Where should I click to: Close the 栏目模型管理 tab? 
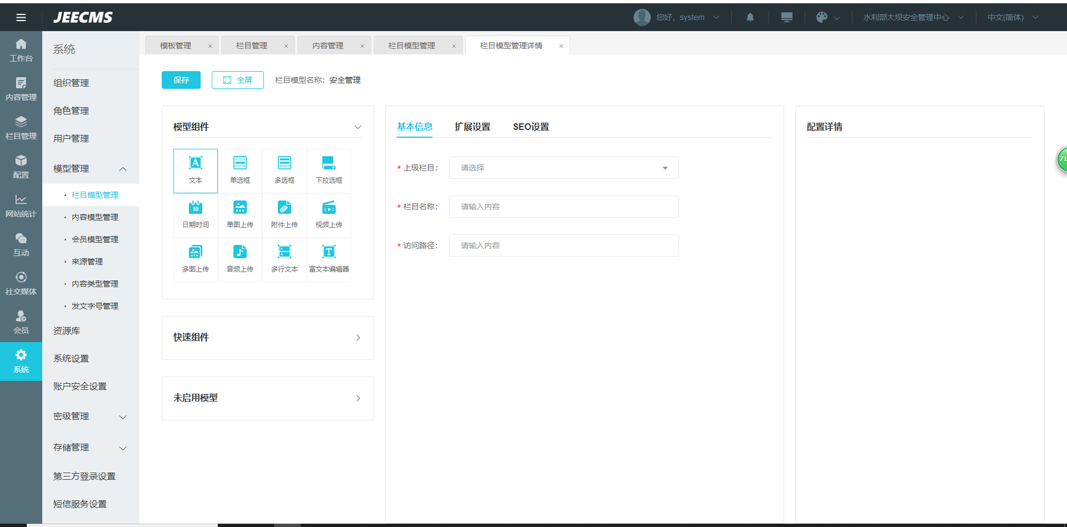(x=454, y=46)
